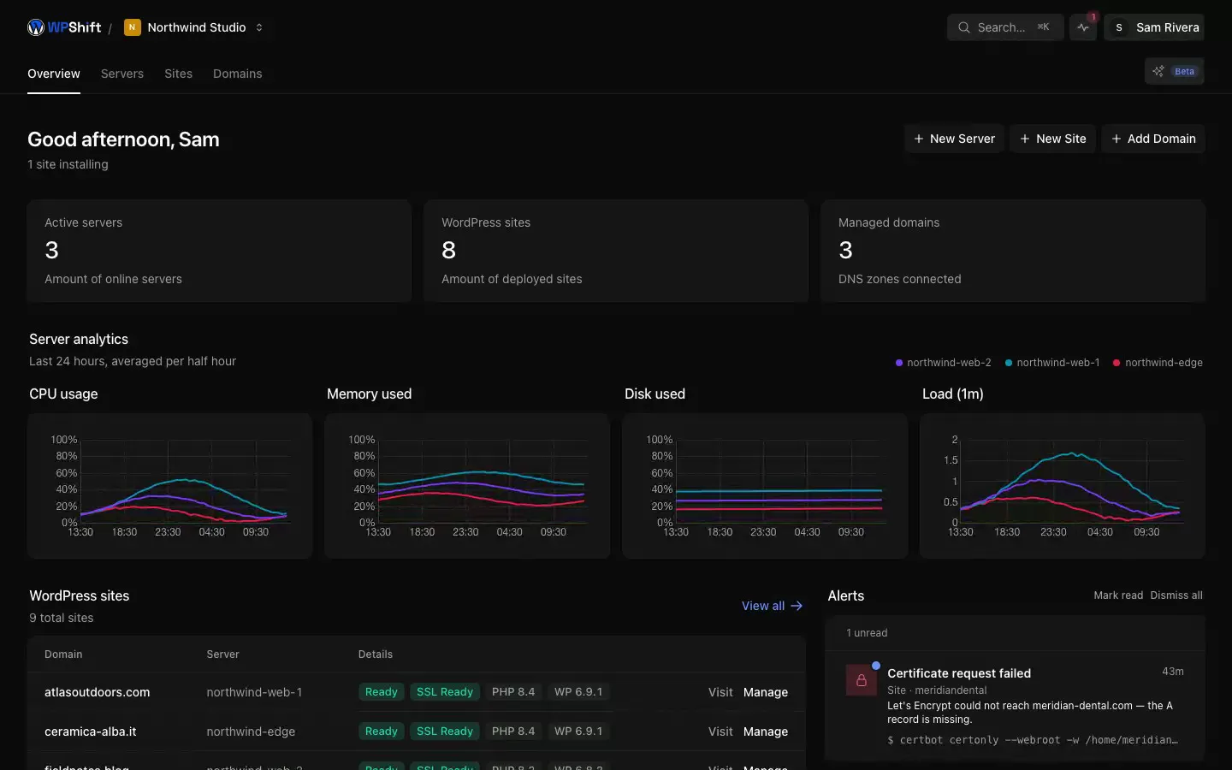Click WP 6.9.1 badge for atlasoutdoors.com
The image size is (1232, 770).
[578, 692]
